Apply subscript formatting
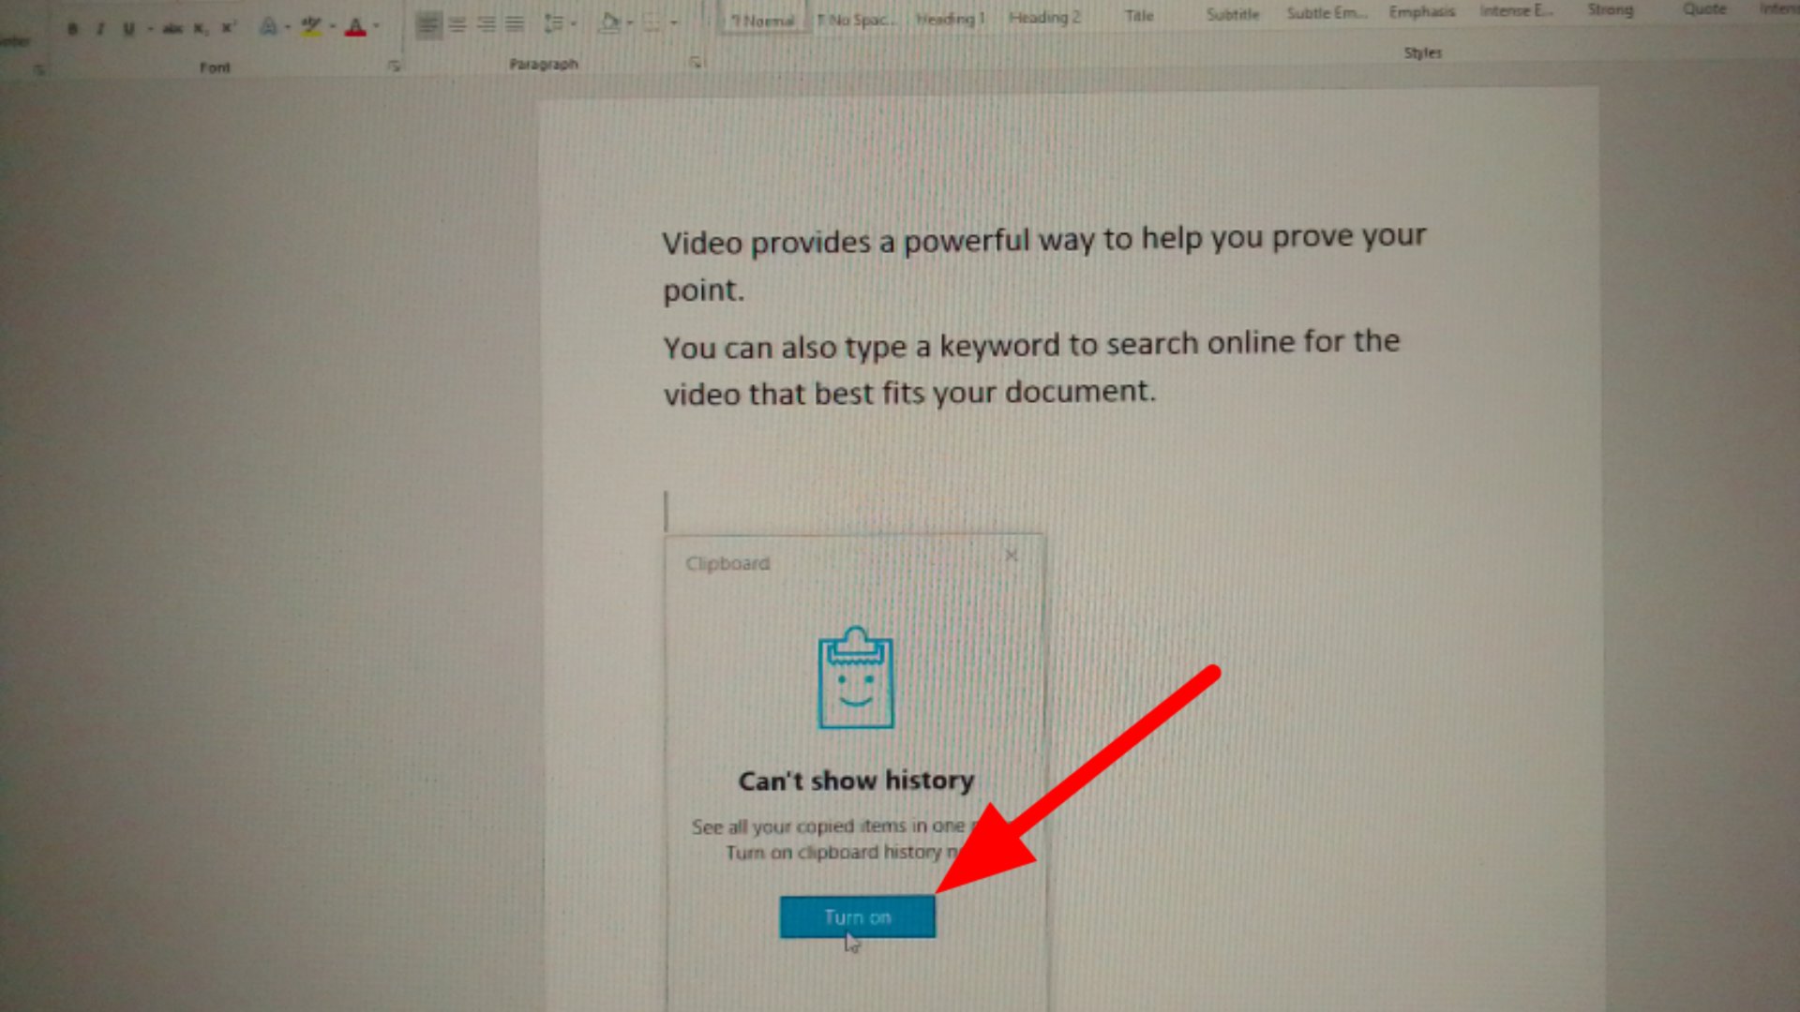The image size is (1800, 1012). click(200, 29)
